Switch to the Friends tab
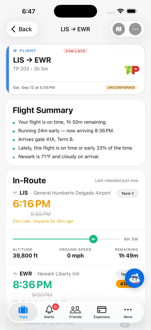151x330 pixels. 75,312
